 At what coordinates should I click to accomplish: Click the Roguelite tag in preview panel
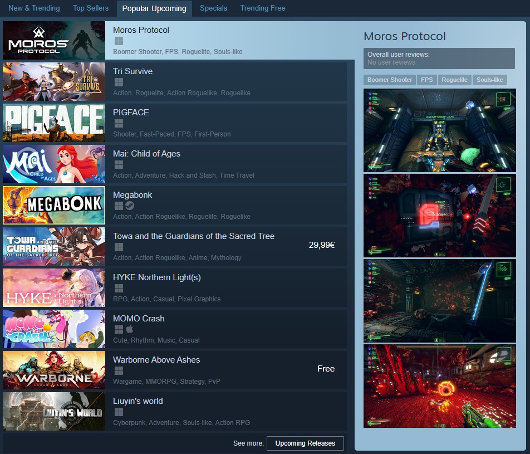(454, 80)
